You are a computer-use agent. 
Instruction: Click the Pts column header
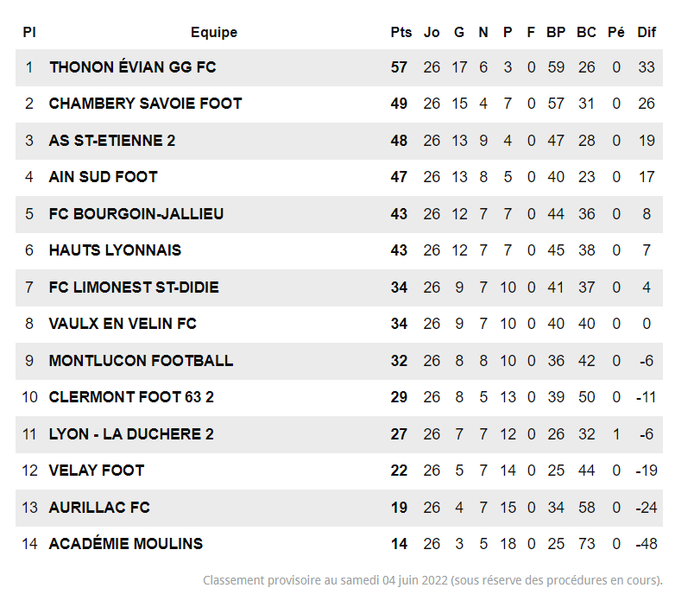click(x=401, y=33)
